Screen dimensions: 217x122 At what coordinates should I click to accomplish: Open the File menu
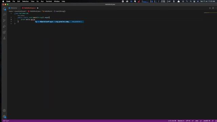14,1
